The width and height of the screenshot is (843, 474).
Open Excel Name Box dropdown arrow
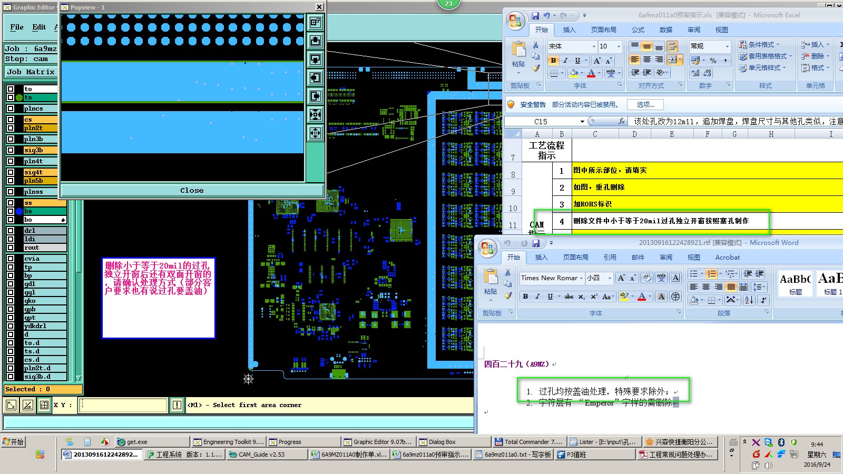pyautogui.click(x=582, y=122)
